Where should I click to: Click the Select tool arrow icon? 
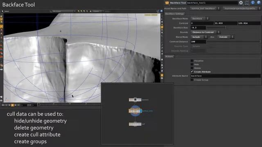pos(2,11)
